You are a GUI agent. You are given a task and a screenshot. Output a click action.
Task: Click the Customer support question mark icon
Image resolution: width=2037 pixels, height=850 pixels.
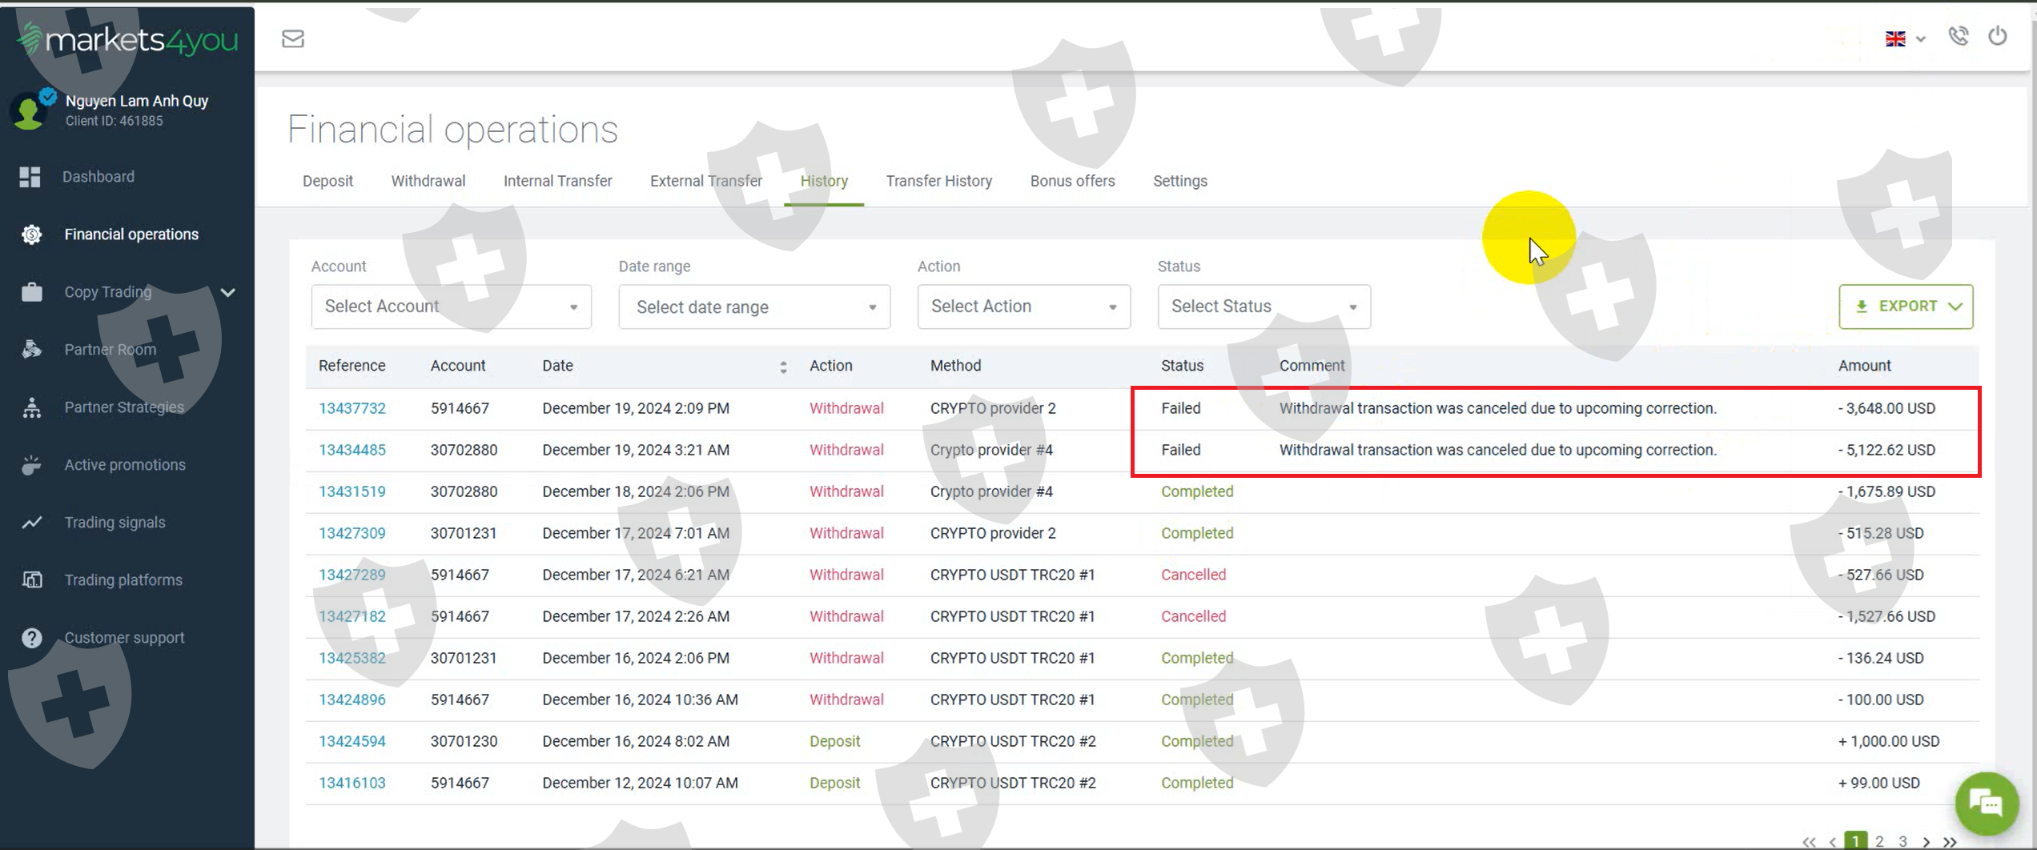point(32,638)
